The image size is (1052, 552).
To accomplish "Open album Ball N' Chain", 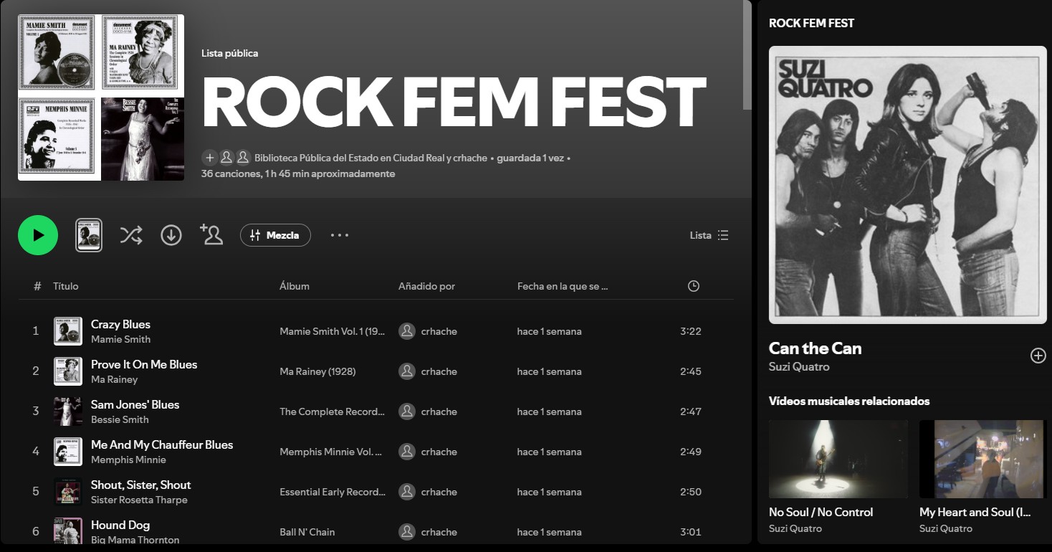I will pos(307,532).
